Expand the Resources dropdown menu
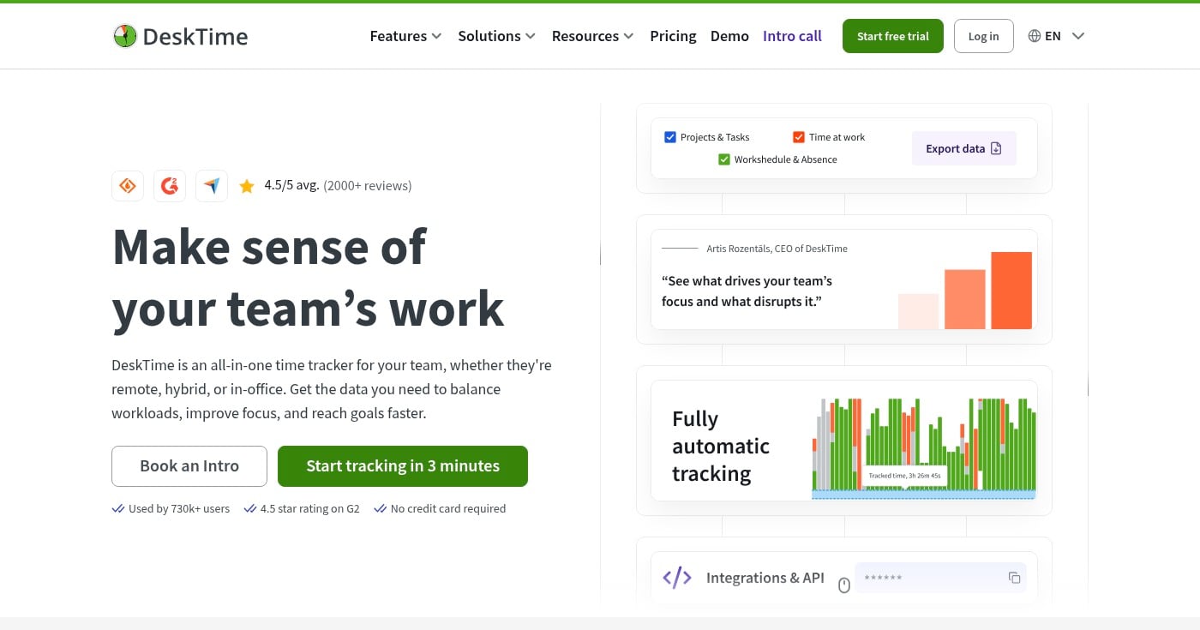1200x630 pixels. click(x=593, y=36)
